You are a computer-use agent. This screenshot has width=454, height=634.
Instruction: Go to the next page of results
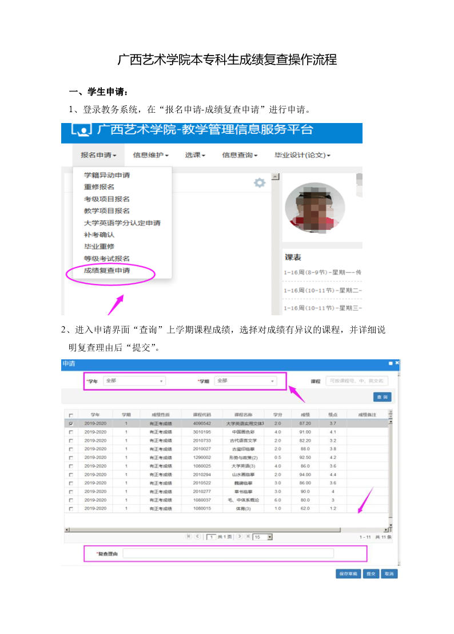coord(240,537)
